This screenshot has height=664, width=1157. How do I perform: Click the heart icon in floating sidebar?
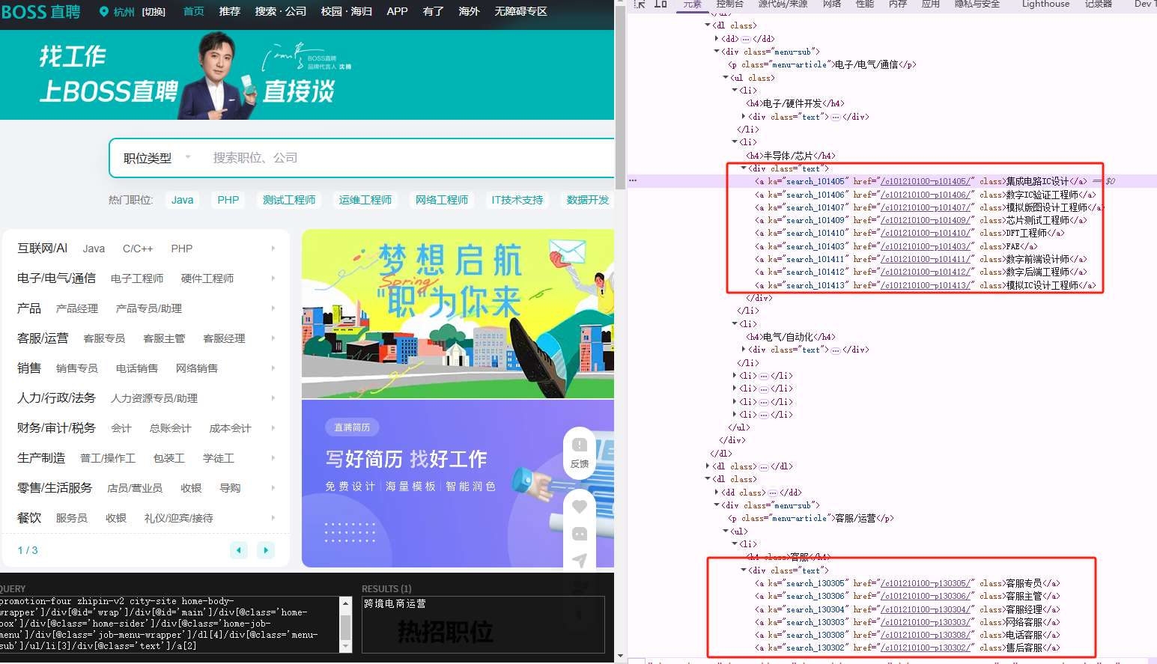click(579, 507)
